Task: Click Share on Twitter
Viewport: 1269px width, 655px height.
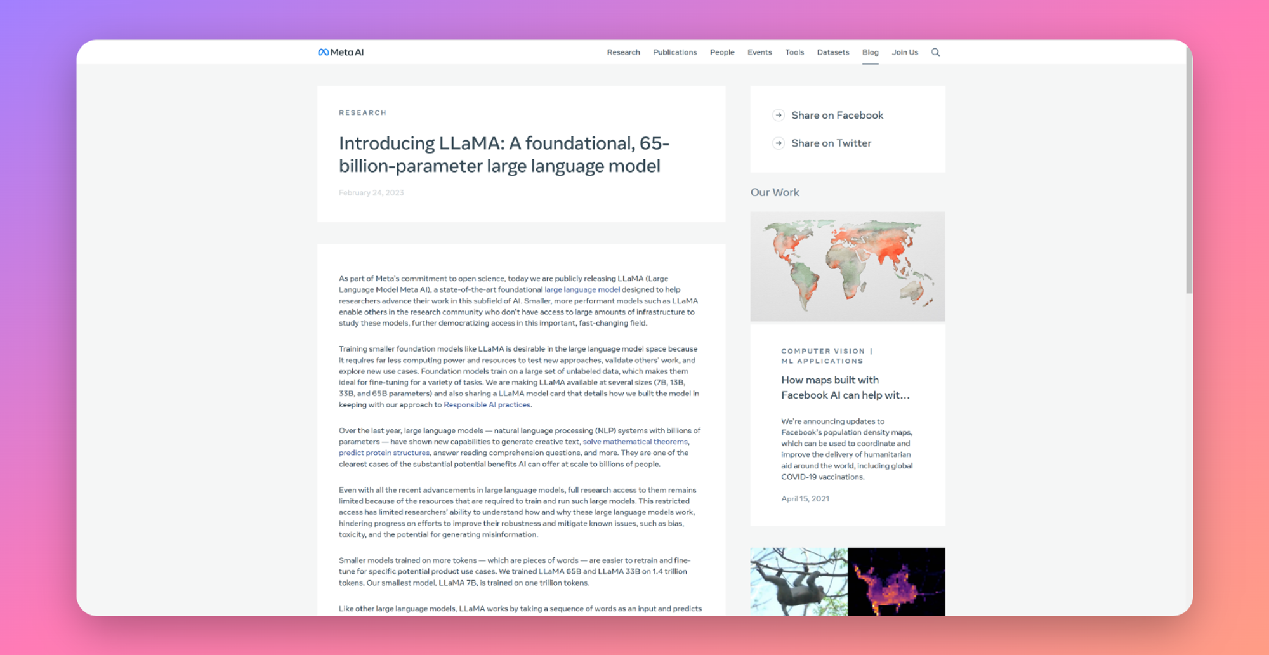Action: click(831, 143)
